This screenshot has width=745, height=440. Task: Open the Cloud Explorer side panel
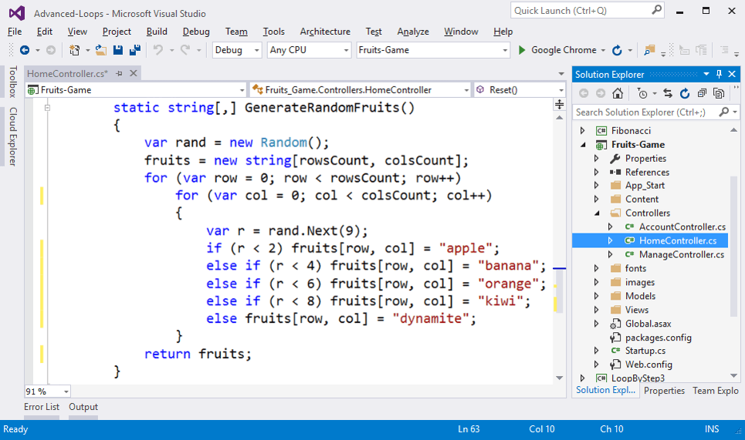point(13,136)
